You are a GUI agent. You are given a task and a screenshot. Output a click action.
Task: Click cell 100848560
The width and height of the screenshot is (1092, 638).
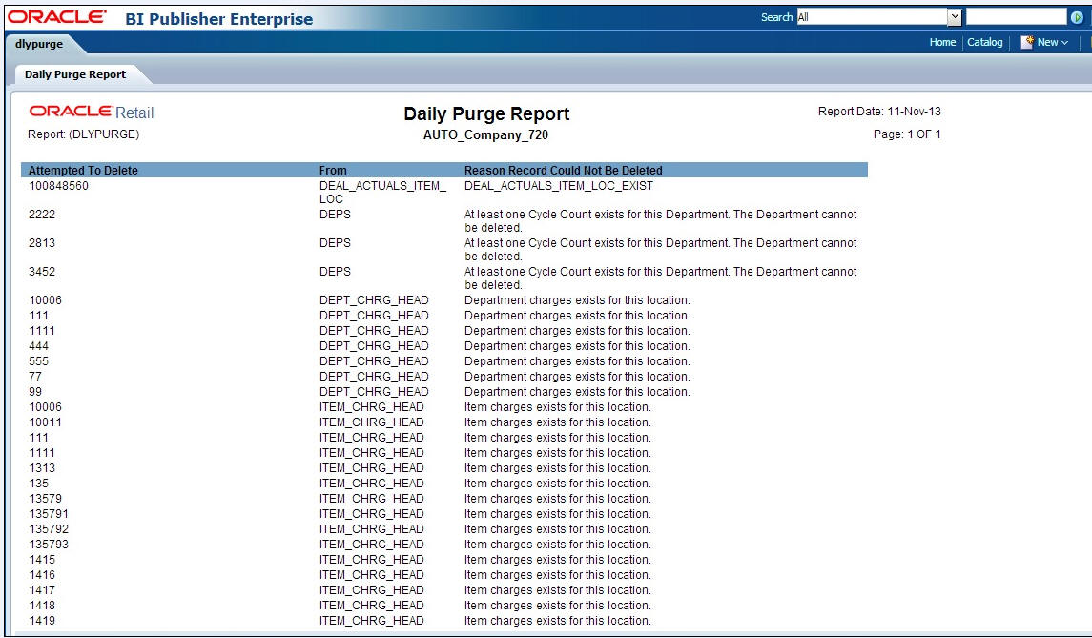click(58, 186)
